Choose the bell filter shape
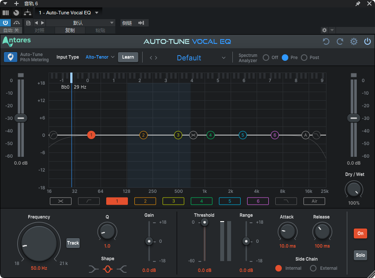Screen dimensions: 375x278 108,269
